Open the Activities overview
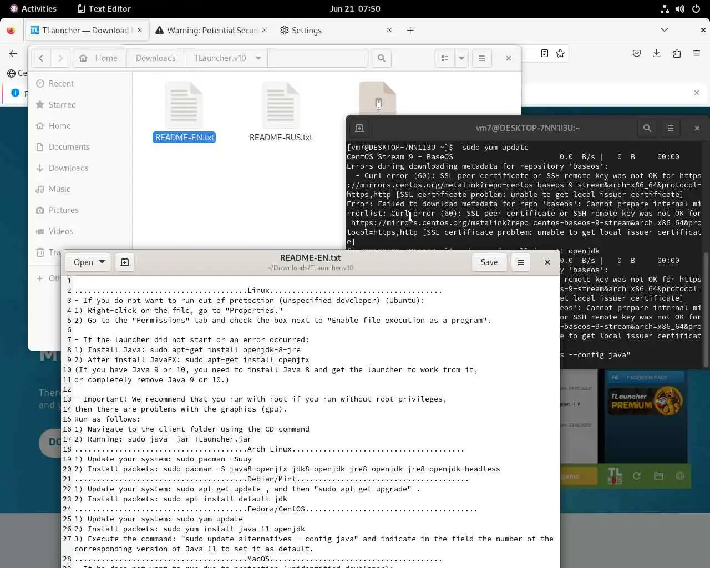Image resolution: width=710 pixels, height=568 pixels. pyautogui.click(x=33, y=8)
